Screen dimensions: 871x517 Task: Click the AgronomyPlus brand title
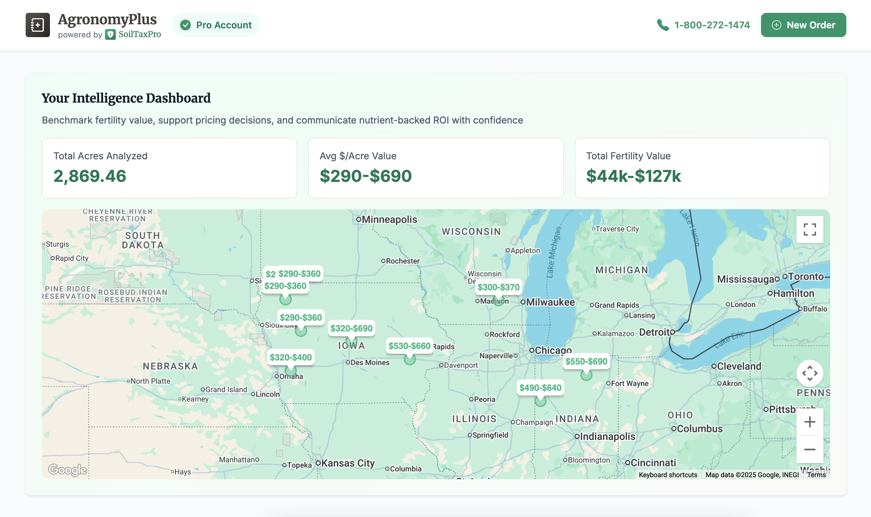click(107, 20)
